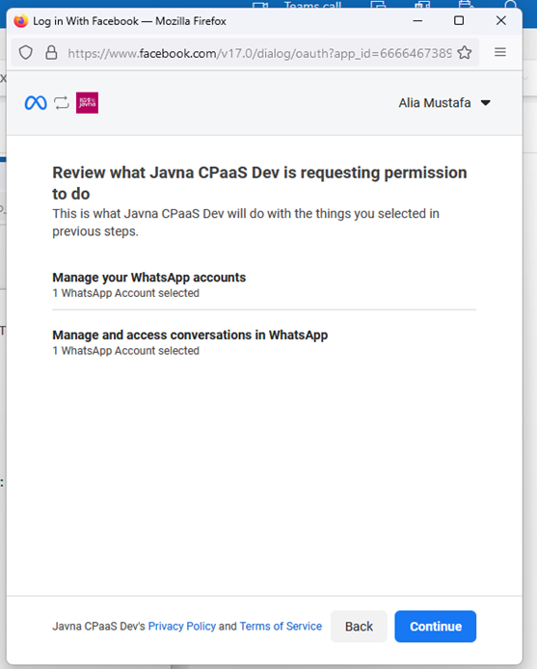Click the 'This is what Javna CPaaS Dev will do' description
The width and height of the screenshot is (537, 669).
246,223
